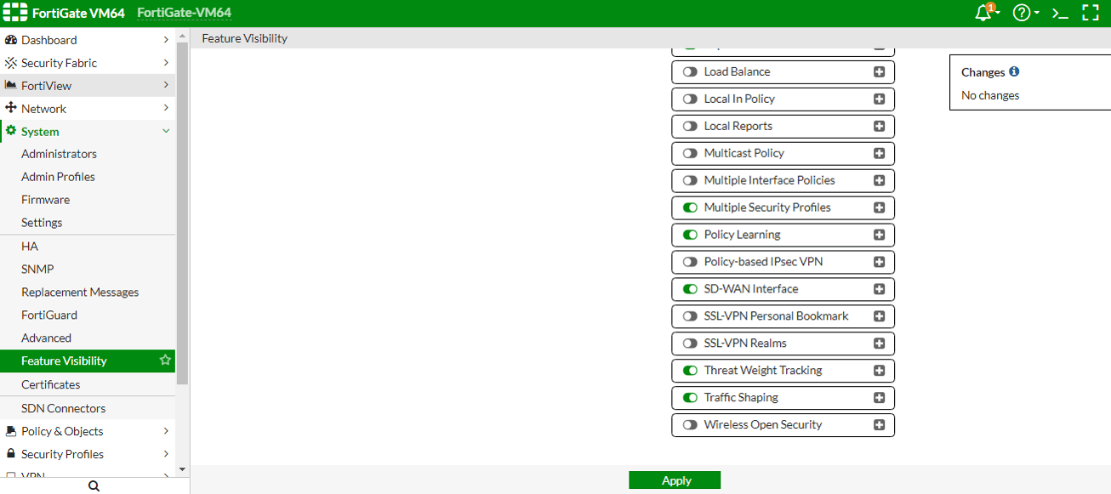The image size is (1111, 494).
Task: Click the Fortinet logo icon
Action: (x=16, y=13)
